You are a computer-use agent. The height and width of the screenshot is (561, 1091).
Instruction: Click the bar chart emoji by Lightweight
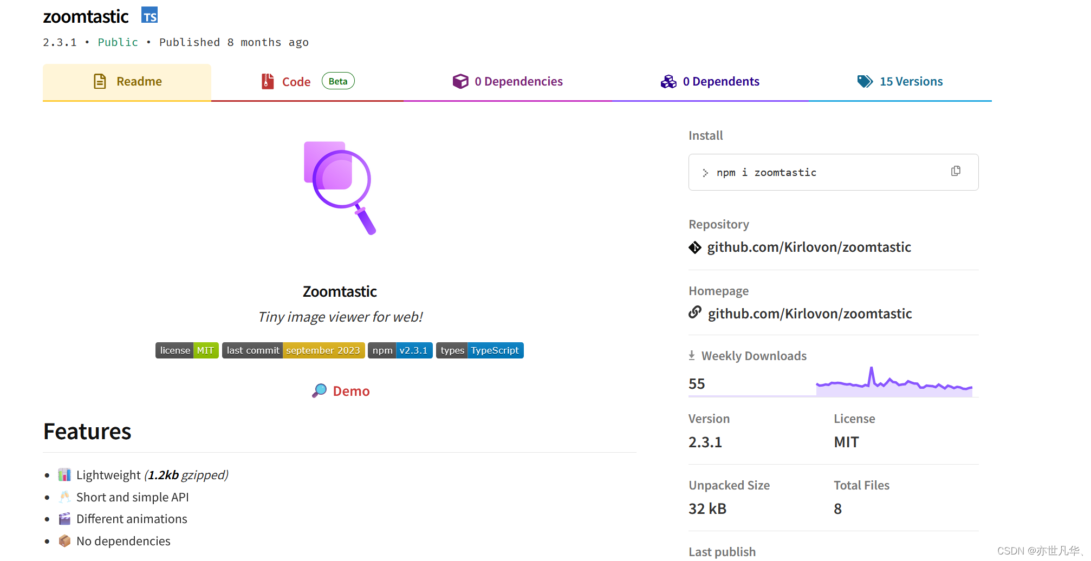64,474
